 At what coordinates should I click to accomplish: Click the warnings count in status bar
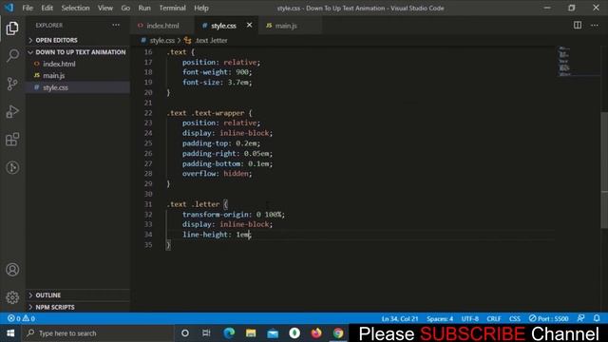click(28, 318)
